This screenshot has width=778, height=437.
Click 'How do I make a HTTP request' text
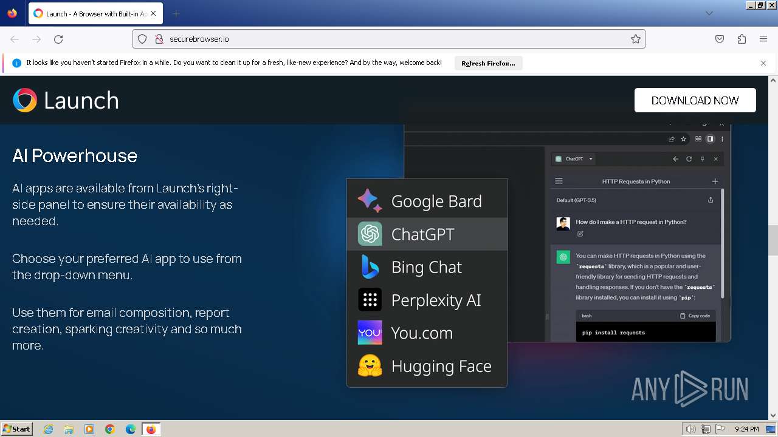(631, 222)
